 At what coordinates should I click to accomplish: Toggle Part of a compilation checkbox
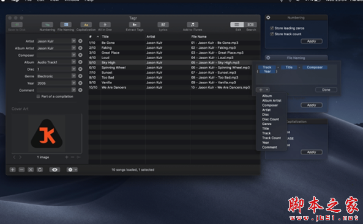pyautogui.click(x=38, y=96)
